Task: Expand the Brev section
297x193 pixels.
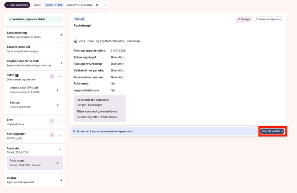Action: point(60,121)
